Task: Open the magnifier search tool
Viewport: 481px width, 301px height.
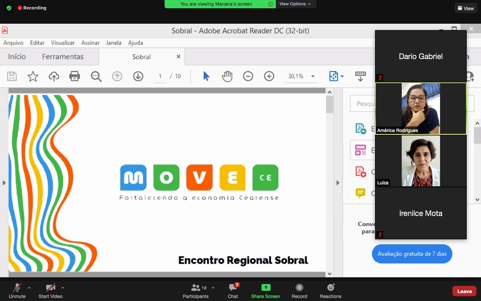Action: point(96,76)
